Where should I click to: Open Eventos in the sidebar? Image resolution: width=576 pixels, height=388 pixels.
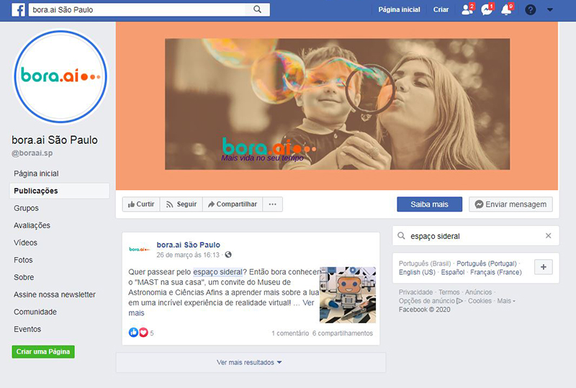tap(27, 329)
